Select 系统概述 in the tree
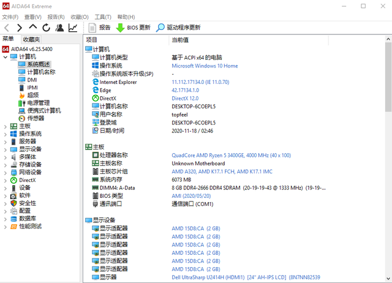Image resolution: width=392 pixels, height=283 pixels. click(34, 64)
